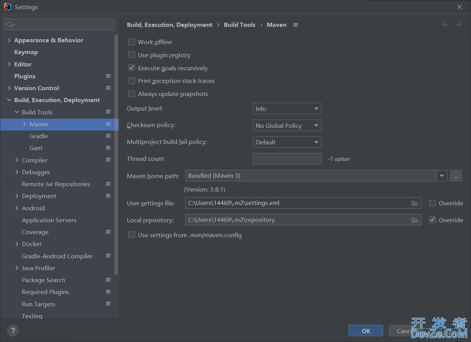The height and width of the screenshot is (342, 471).
Task: Confirm settings with OK button
Action: coord(366,331)
